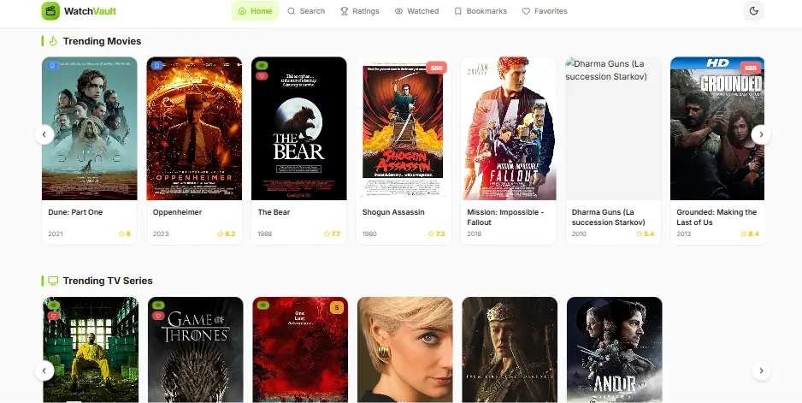Click the Grounded: Making the Last of Us title

(x=716, y=217)
